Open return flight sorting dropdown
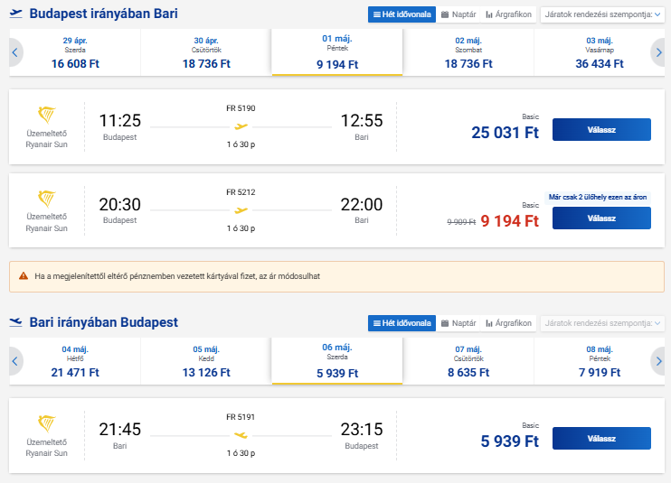Screen dimensions: 671x483 (x=601, y=323)
